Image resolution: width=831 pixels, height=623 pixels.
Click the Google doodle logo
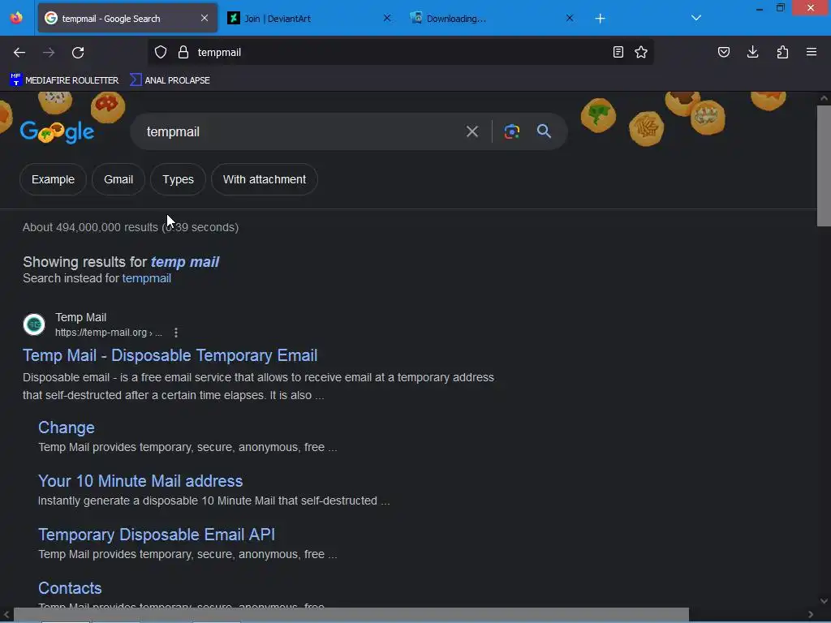coord(58,132)
